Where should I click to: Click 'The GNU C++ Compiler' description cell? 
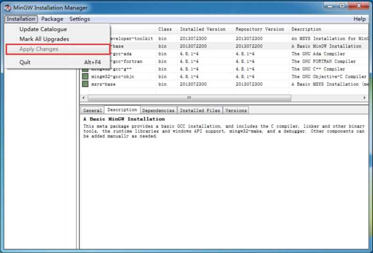pyautogui.click(x=318, y=69)
